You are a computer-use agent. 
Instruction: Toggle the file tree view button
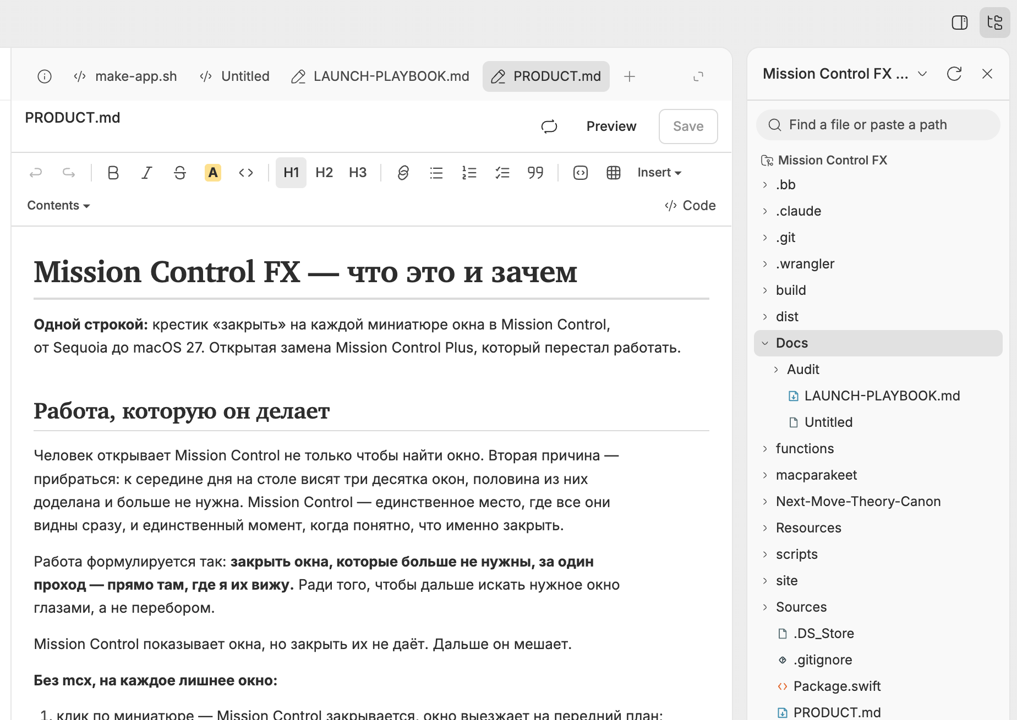pyautogui.click(x=995, y=23)
